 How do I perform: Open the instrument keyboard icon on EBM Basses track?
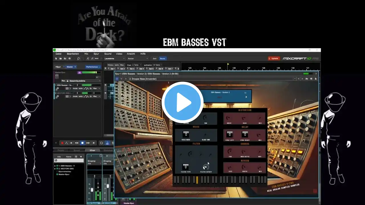67,88
